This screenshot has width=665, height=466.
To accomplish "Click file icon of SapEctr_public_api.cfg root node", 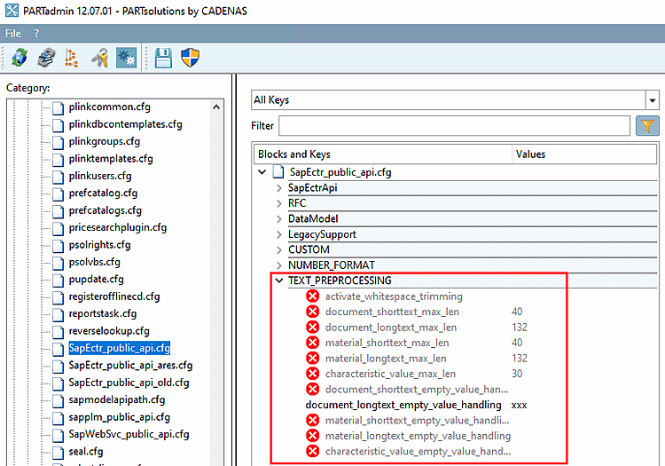I will pyautogui.click(x=278, y=172).
